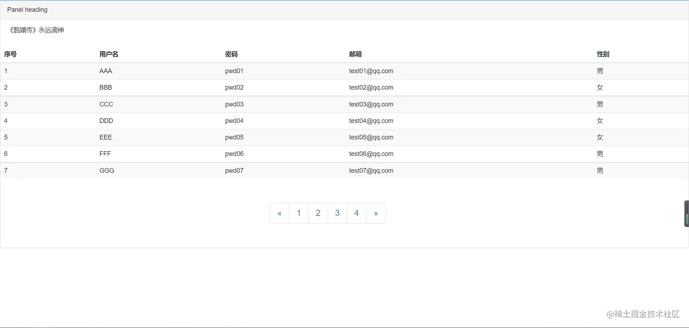
Task: Click gender cell in CCC row
Action: click(600, 104)
